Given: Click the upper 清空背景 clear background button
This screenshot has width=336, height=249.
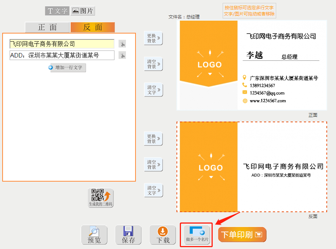Looking at the screenshot, I should pos(153,64).
